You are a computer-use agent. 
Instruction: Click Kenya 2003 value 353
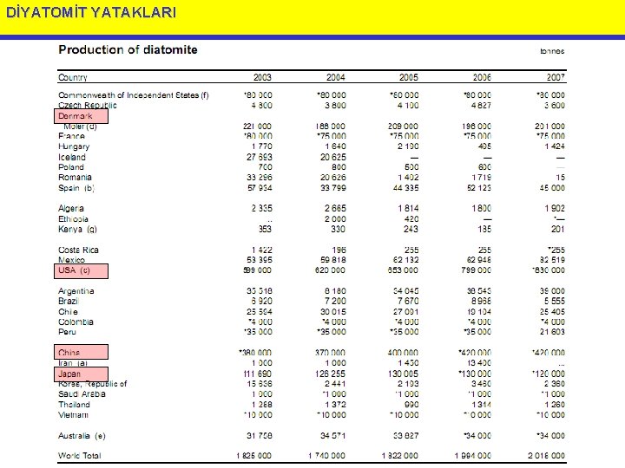tap(265, 229)
